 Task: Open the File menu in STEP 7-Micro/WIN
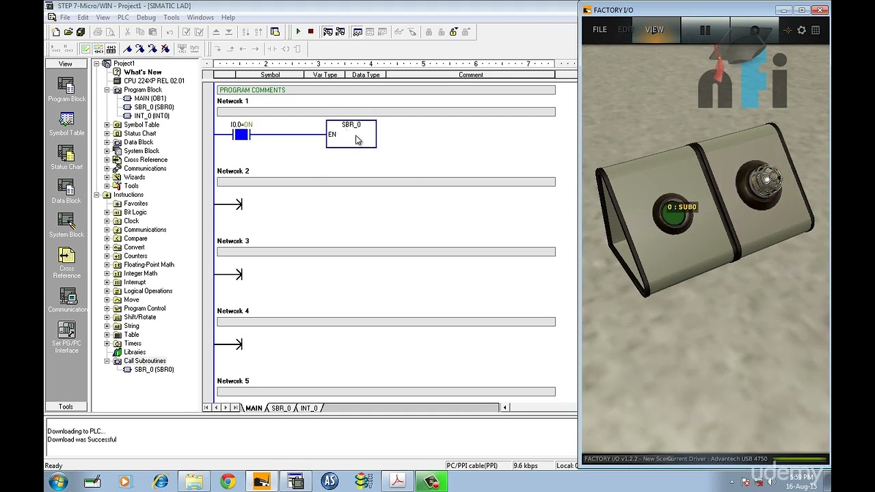click(65, 17)
